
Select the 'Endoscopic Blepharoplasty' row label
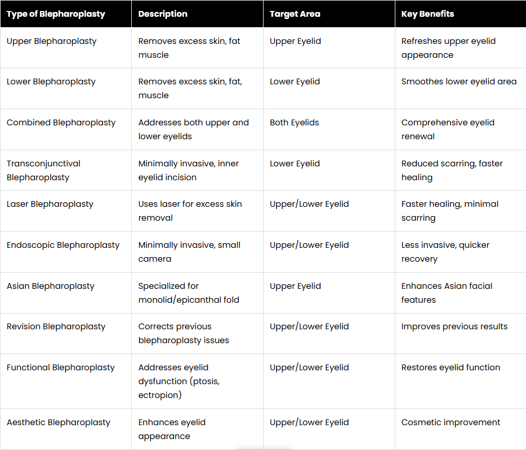[63, 245]
